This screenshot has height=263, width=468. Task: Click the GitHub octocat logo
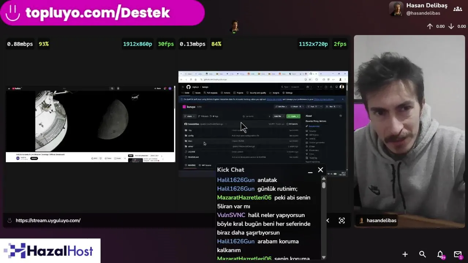coord(188,87)
